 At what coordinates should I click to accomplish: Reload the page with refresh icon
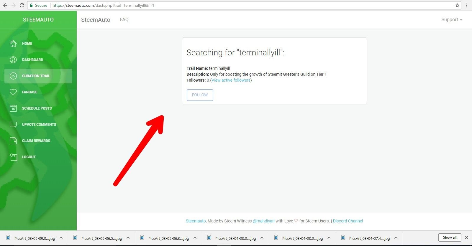tap(22, 5)
